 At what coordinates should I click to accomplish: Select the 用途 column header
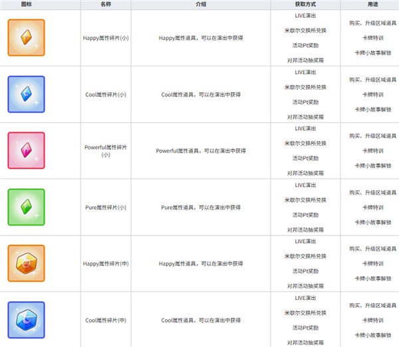pyautogui.click(x=368, y=5)
